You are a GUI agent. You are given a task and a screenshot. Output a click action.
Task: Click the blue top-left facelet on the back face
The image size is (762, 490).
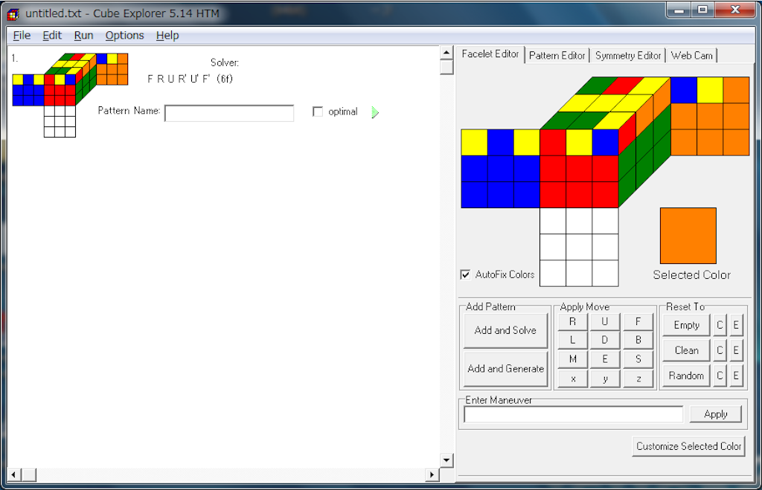684,90
